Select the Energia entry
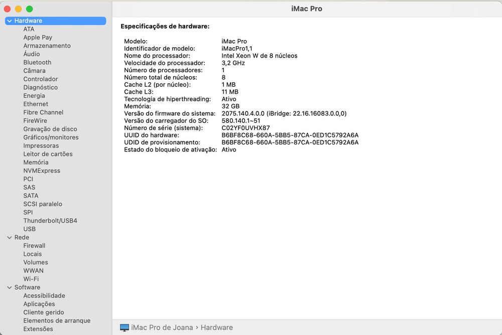Screen dimensions: 502x335 click(x=34, y=96)
